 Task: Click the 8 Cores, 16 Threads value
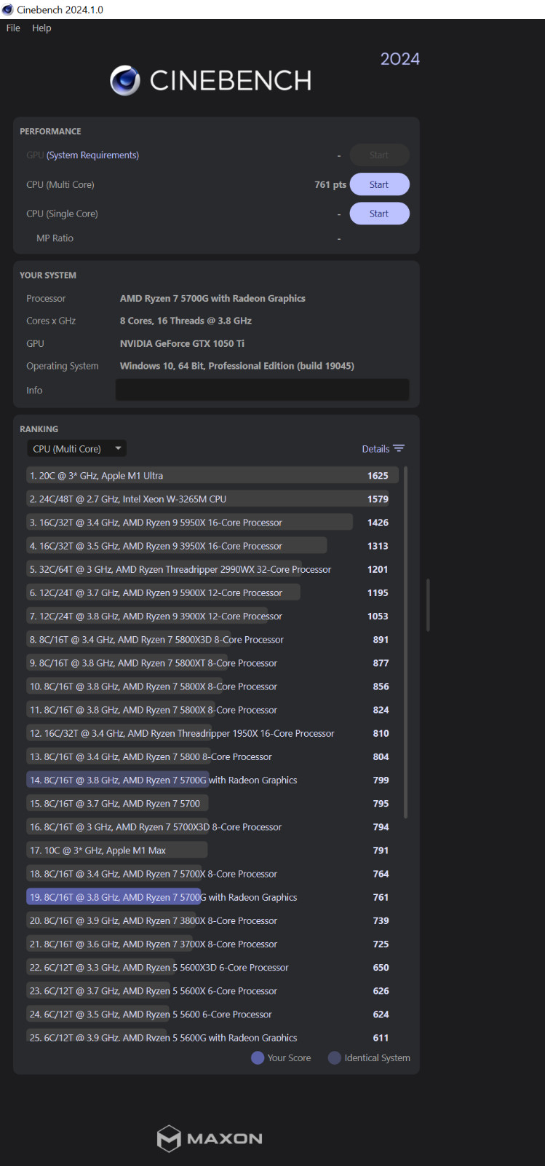[186, 321]
